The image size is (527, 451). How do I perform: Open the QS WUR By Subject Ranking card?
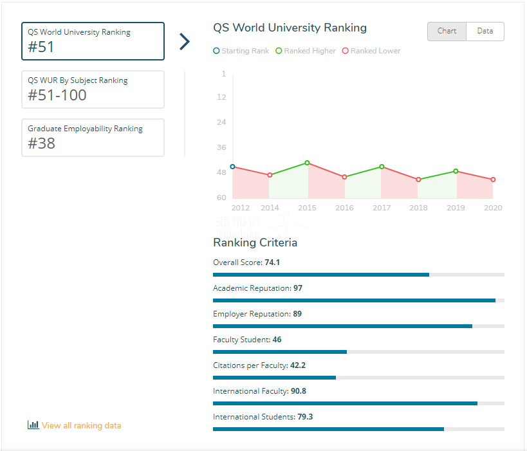pos(93,89)
